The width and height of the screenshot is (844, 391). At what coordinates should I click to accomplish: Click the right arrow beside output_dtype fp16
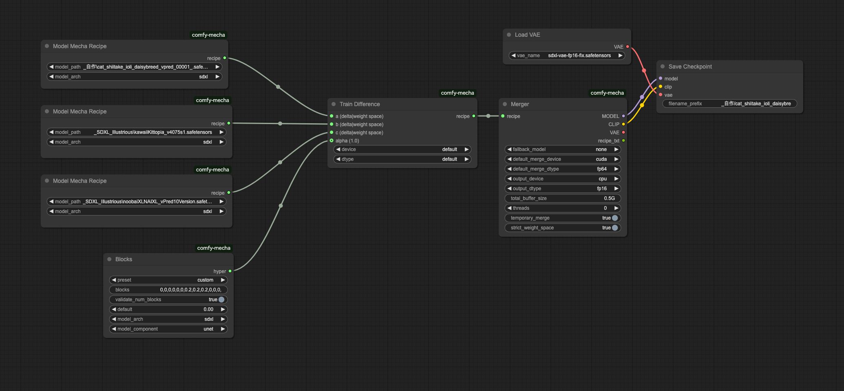616,189
